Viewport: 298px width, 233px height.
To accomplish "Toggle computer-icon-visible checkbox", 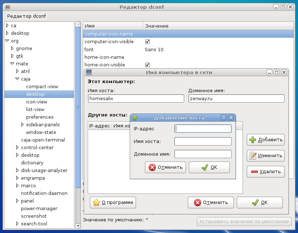I will pos(147,42).
